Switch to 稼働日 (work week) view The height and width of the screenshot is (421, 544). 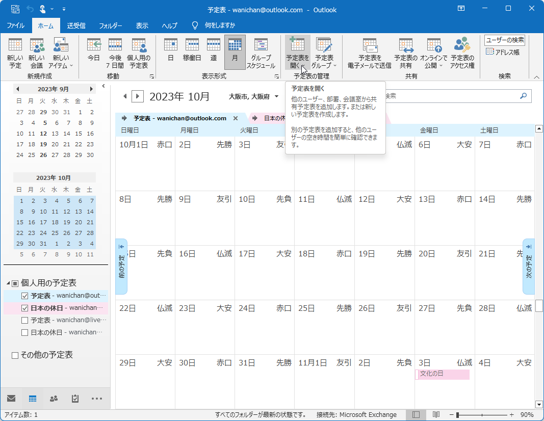[x=192, y=52]
